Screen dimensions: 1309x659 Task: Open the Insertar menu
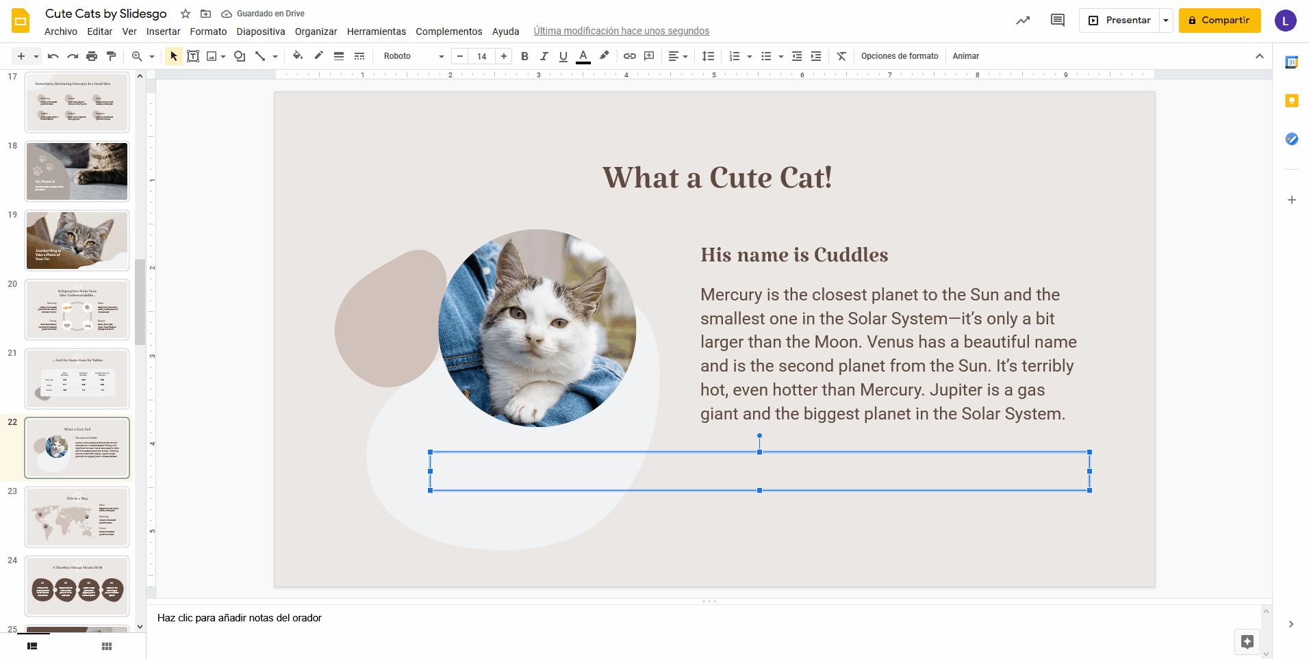point(164,31)
